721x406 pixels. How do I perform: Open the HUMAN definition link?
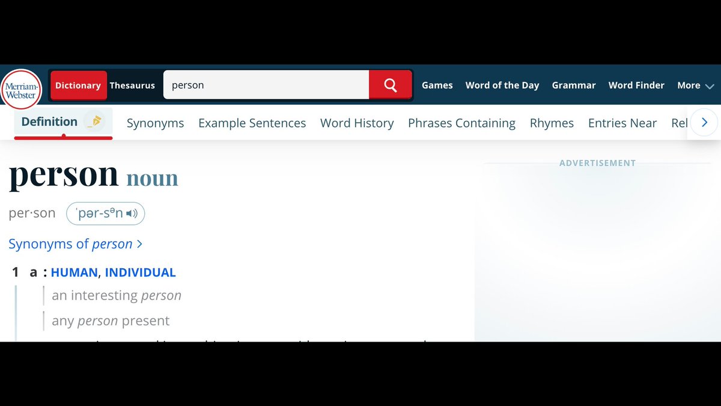click(74, 272)
